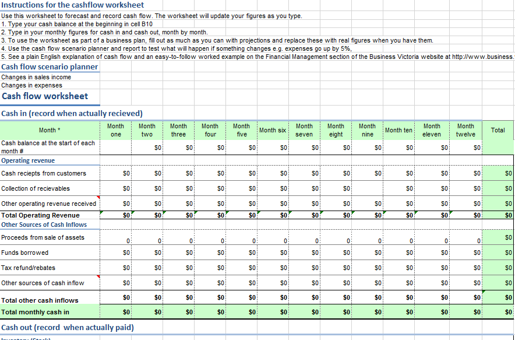Select Proceeds from sale of assets Month twelve cell
515x340 pixels.
(465, 237)
